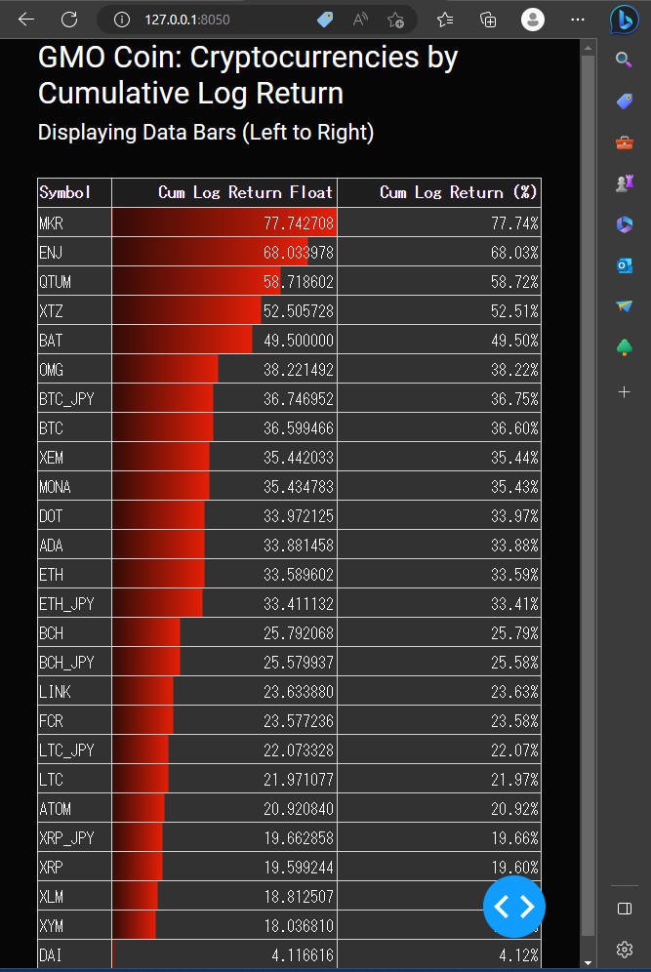Screen dimensions: 651x972
Task: Launch the Bing chat sidebar button
Action: [x=624, y=20]
